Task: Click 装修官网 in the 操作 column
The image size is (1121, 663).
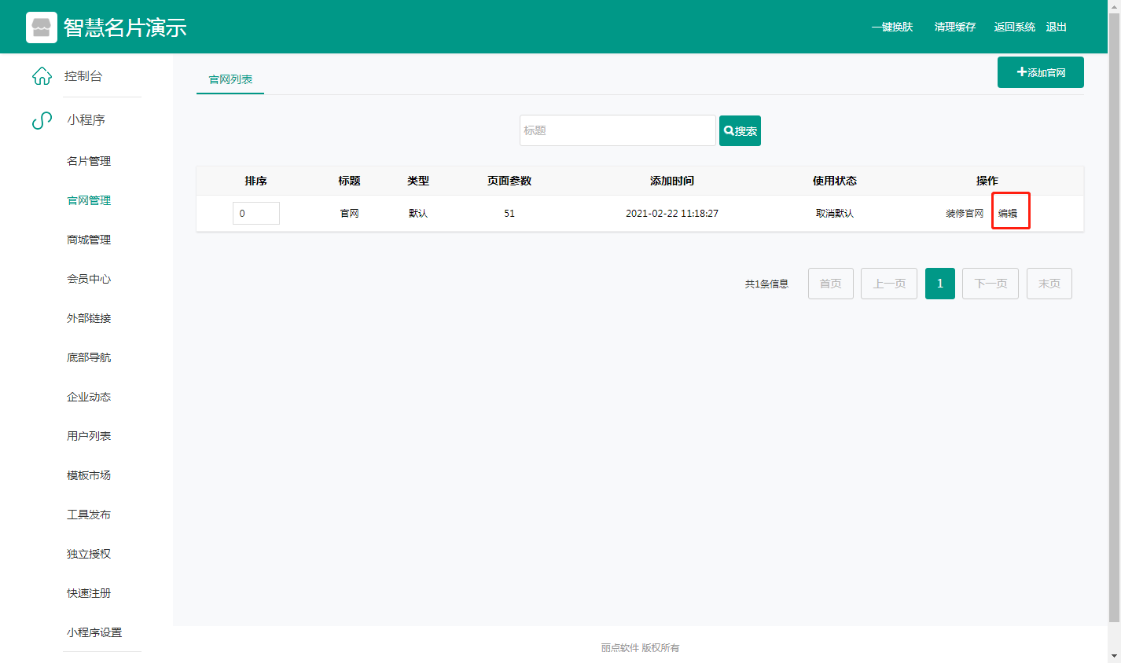Action: (965, 214)
